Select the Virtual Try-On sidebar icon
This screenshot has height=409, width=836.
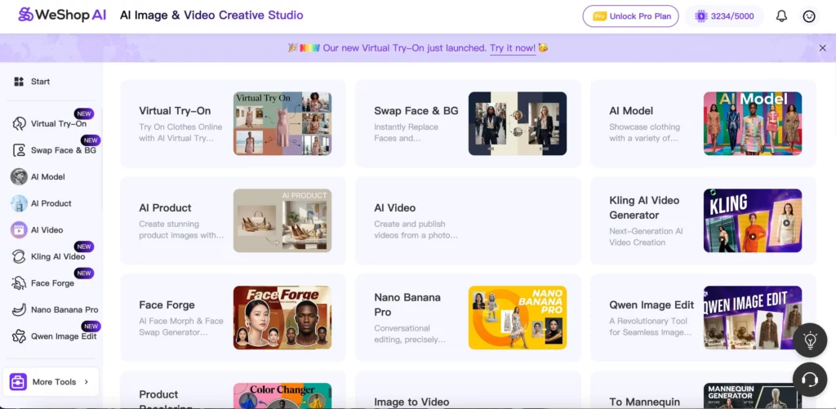click(x=19, y=124)
